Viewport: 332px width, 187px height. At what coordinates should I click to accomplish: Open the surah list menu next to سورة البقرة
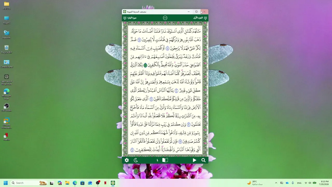click(125, 18)
